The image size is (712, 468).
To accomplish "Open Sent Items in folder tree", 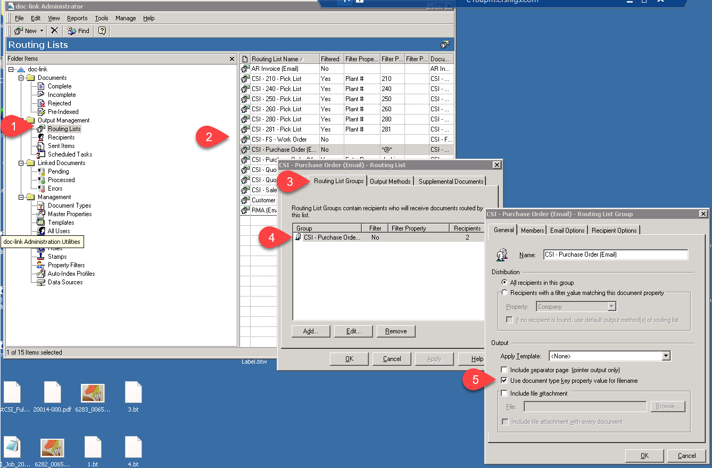I will click(61, 146).
